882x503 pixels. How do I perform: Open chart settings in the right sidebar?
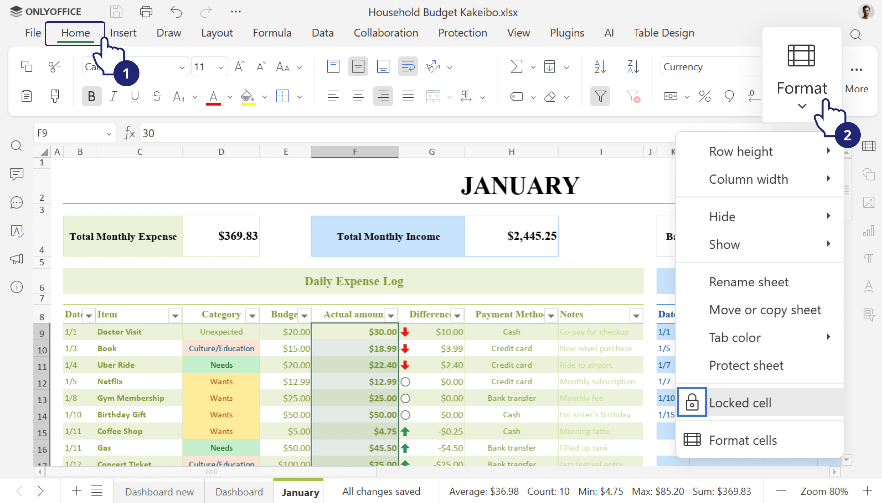point(869,231)
